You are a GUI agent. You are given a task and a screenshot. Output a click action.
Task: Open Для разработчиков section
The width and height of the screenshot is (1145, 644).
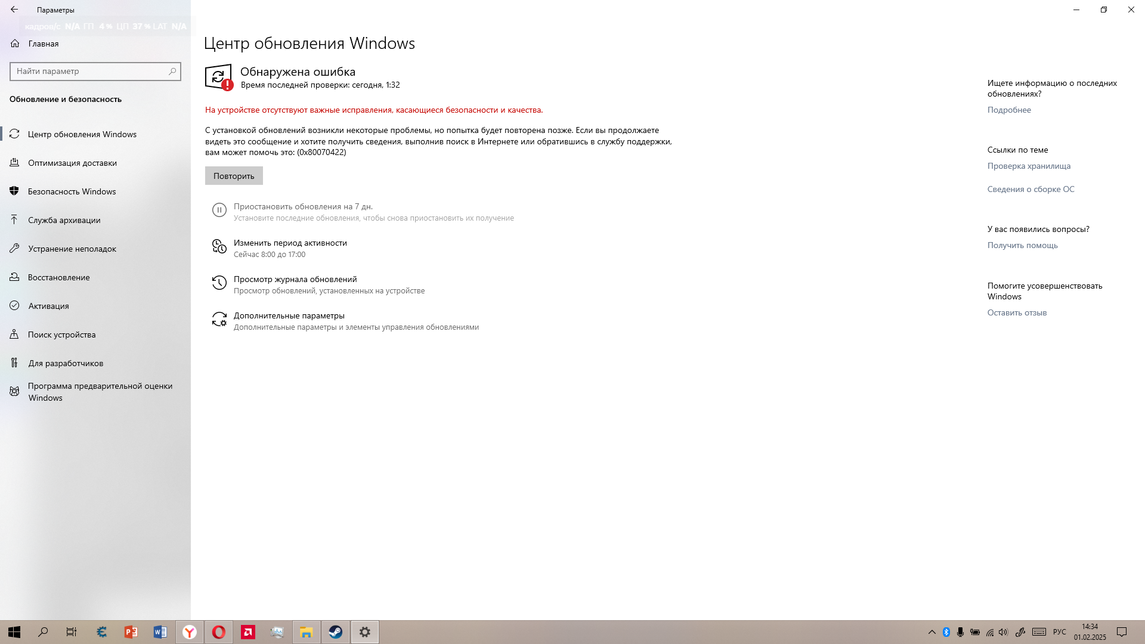click(95, 363)
